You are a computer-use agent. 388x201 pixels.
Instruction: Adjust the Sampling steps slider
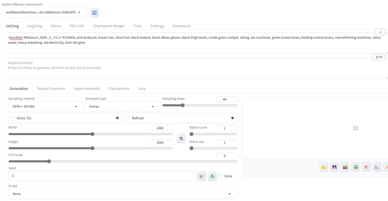pyautogui.click(x=200, y=105)
